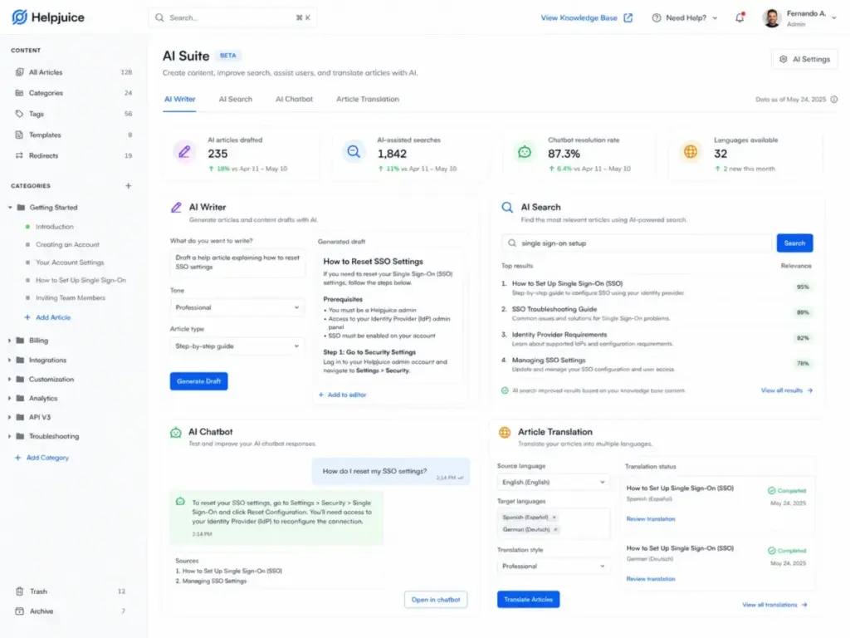Click the chatbot icon in resolution rate card

[525, 152]
